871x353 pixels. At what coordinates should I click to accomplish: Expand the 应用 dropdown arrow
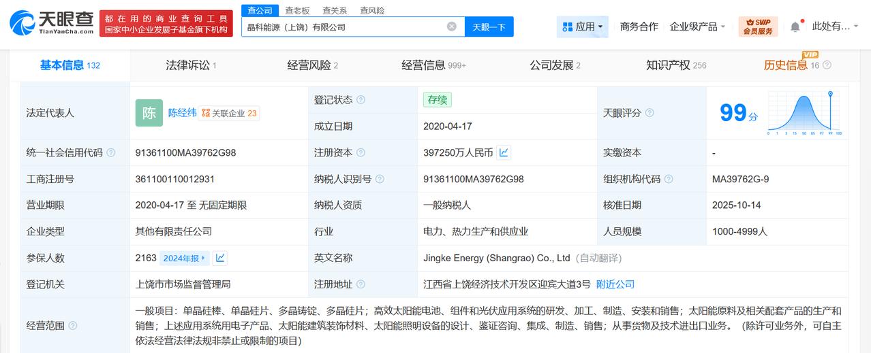click(600, 27)
